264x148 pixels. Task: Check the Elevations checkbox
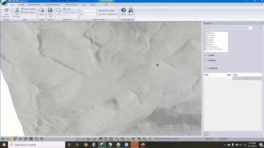tap(205, 37)
